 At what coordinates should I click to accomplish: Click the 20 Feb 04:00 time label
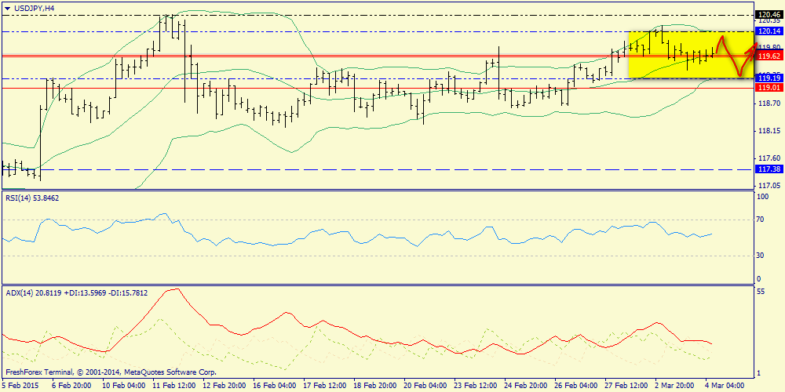tap(425, 385)
